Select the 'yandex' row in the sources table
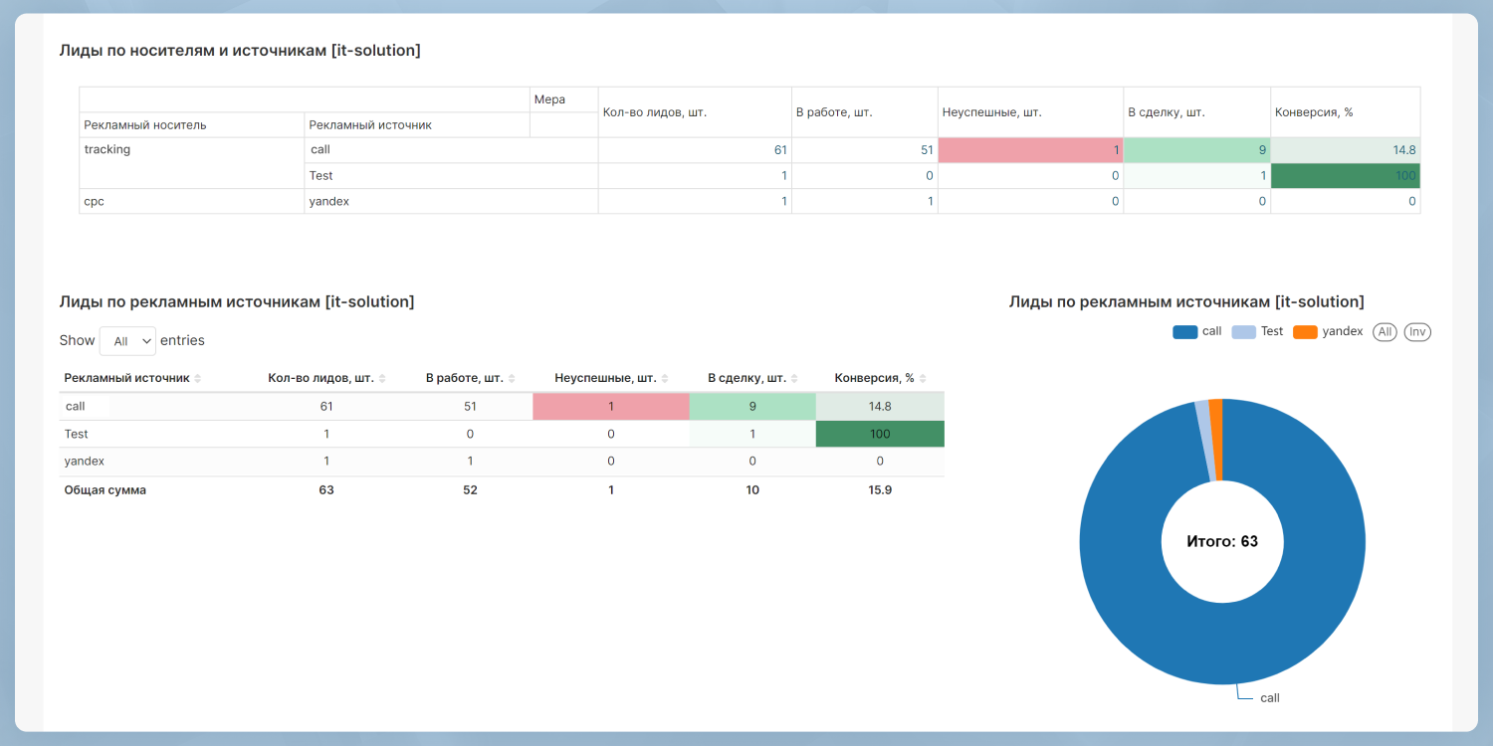The height and width of the screenshot is (746, 1493). 85,462
